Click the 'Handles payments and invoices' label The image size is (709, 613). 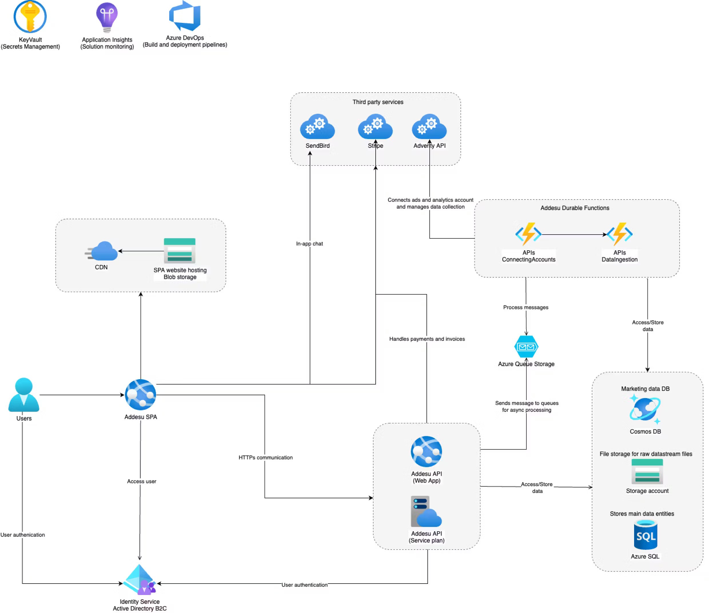(427, 339)
